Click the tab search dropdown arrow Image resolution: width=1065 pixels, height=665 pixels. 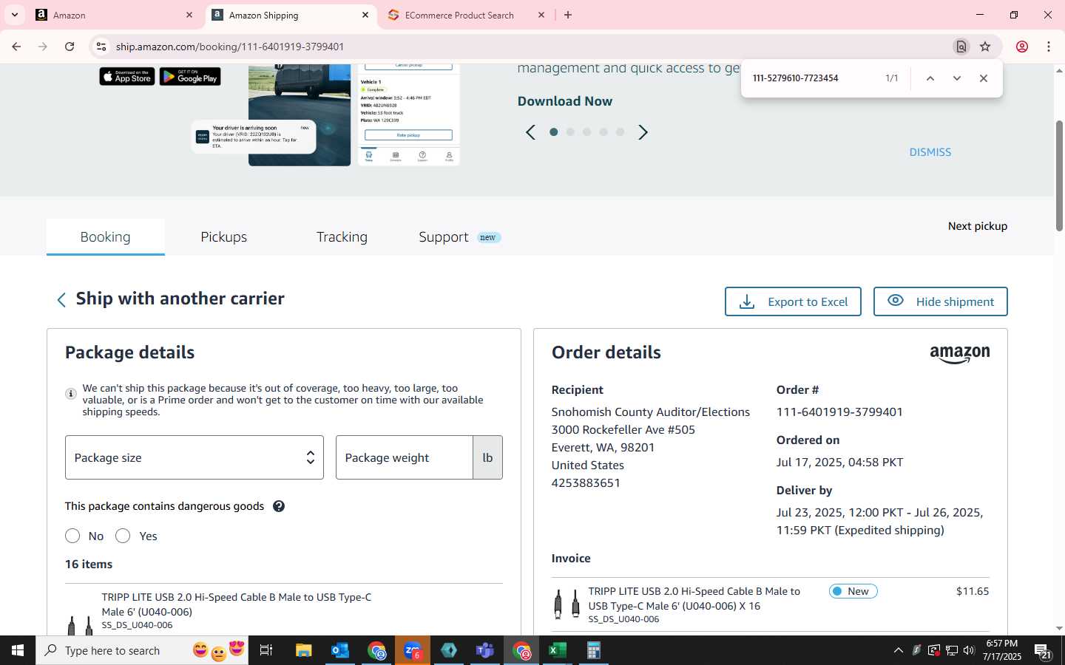[x=14, y=15]
